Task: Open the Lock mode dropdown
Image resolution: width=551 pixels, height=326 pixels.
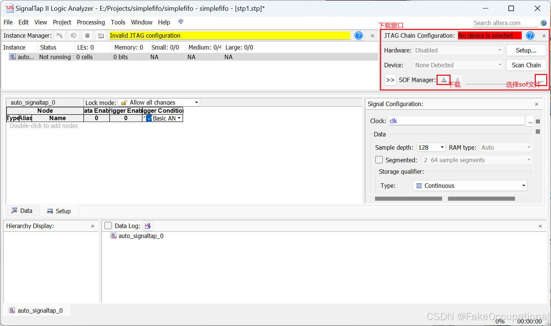Action: [x=159, y=102]
